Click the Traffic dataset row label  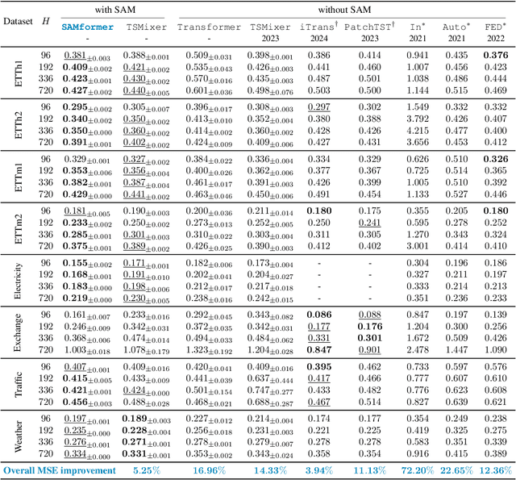click(x=19, y=384)
